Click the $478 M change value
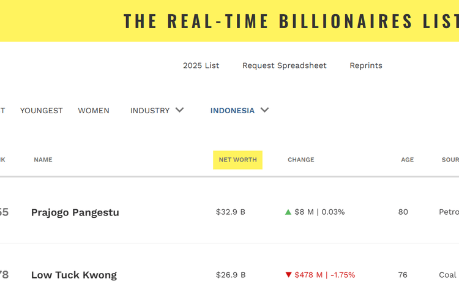This screenshot has width=459, height=306. (308, 275)
